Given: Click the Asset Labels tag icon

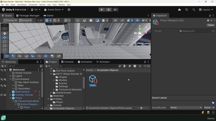Looking at the screenshot, I should point(213,103).
